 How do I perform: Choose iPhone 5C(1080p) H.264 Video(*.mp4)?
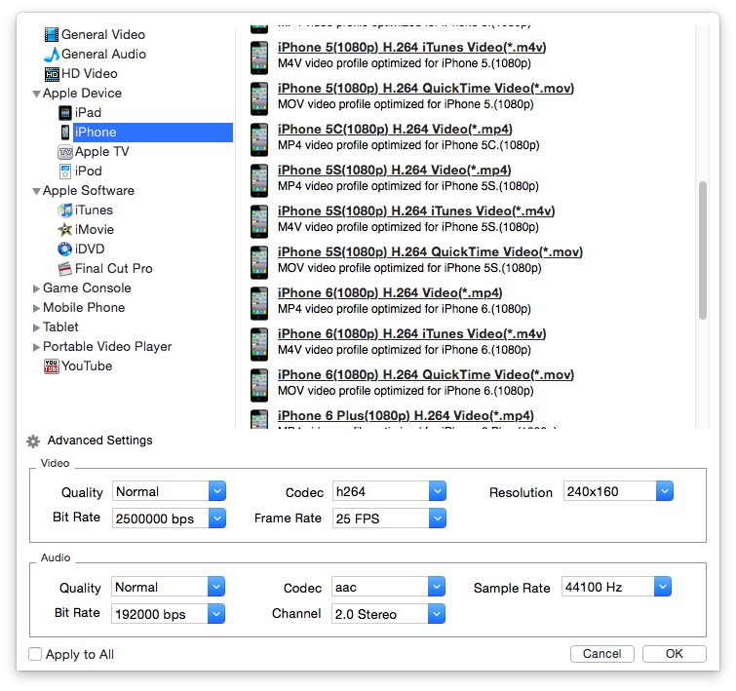click(x=395, y=130)
